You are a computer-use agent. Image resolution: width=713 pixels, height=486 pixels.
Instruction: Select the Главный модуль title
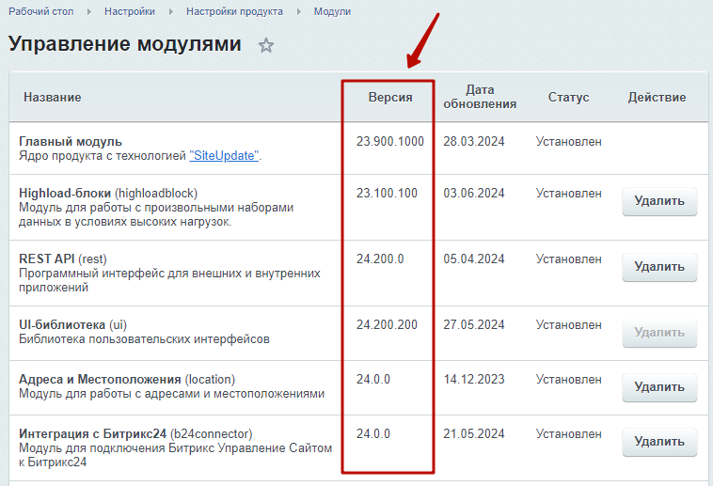coord(71,141)
